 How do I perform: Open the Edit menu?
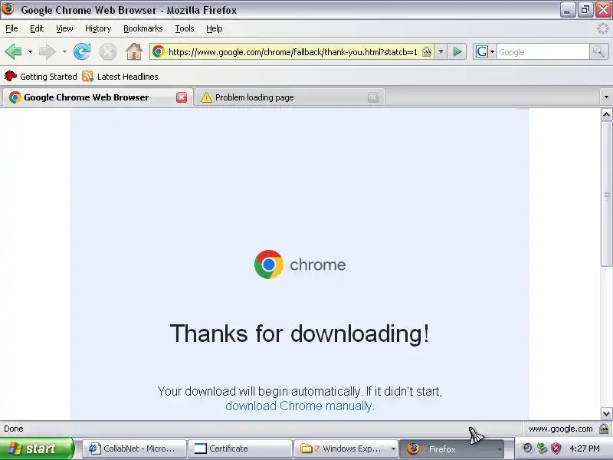pos(37,28)
